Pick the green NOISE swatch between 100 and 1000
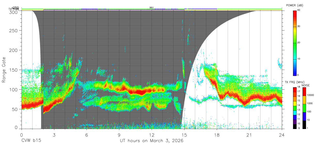 (x=304, y=108)
